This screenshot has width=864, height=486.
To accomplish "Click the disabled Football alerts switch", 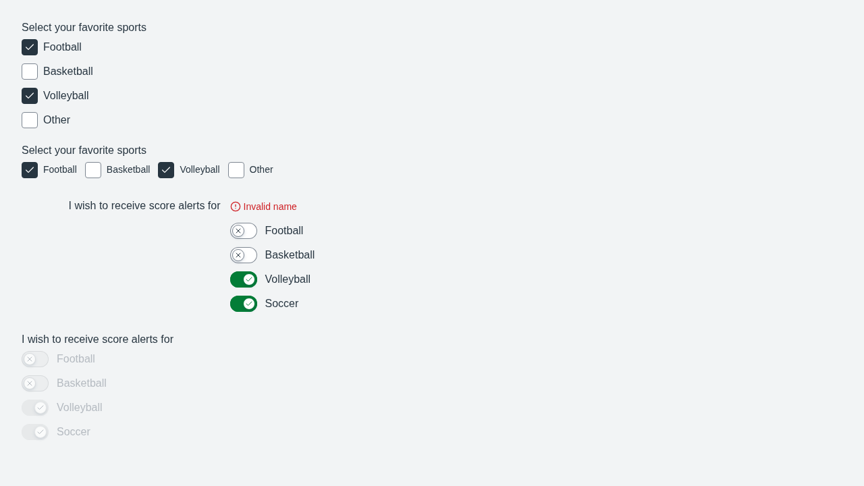I will [x=35, y=359].
